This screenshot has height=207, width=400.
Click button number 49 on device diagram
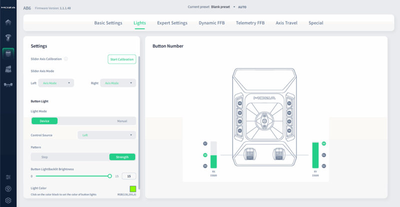coord(240,104)
